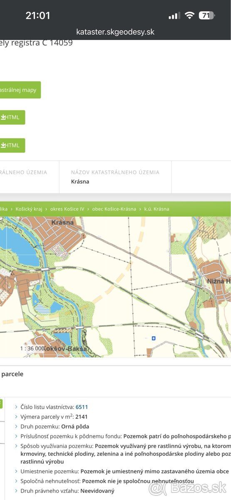Screen dimensions: 231x500
Task: Expand the Spoločná nehnuteľnosť row arrow
Action: coord(16,481)
